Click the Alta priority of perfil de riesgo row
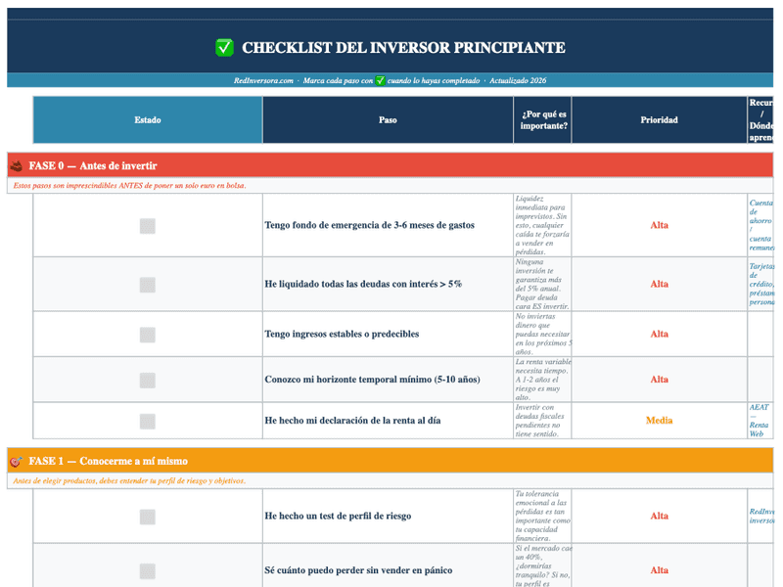 point(659,516)
